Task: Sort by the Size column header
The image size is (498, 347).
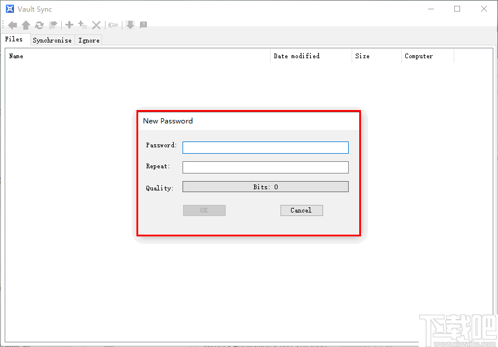Action: [377, 56]
